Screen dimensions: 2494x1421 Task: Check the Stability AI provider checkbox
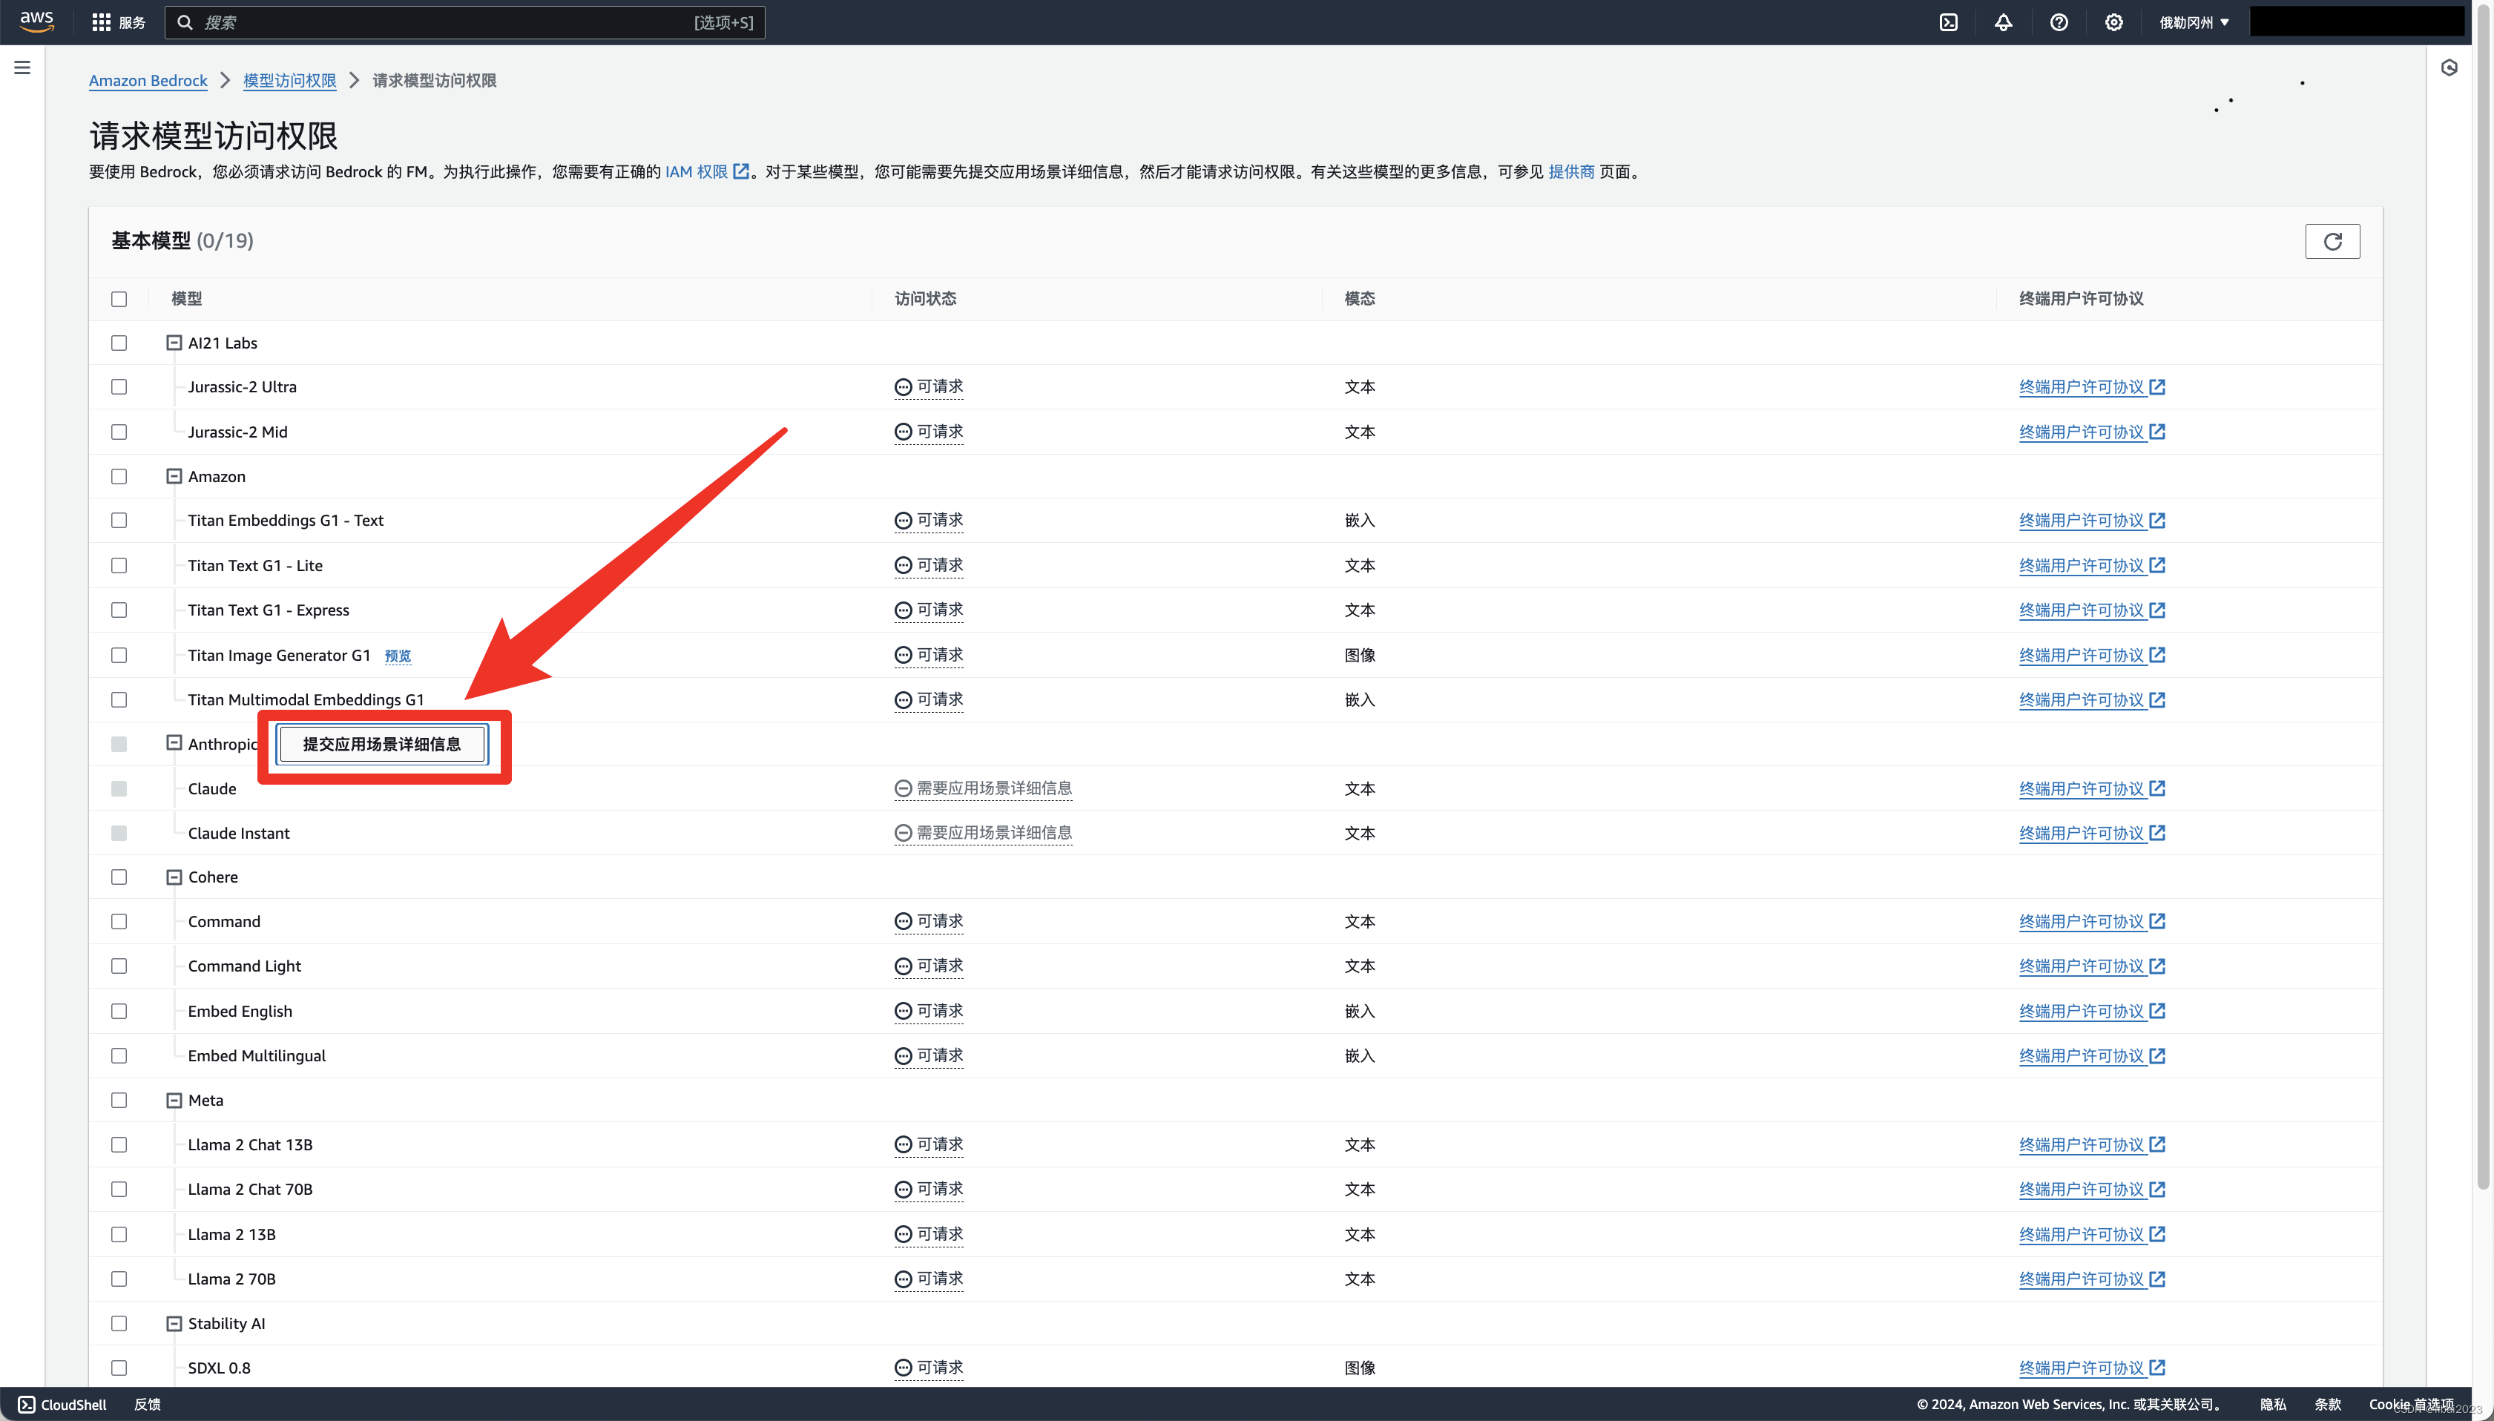[x=119, y=1323]
